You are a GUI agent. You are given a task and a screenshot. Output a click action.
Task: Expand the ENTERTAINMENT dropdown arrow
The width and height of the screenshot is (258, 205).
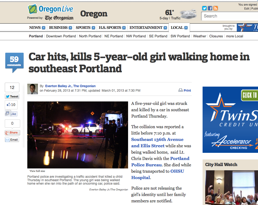(x=165, y=28)
